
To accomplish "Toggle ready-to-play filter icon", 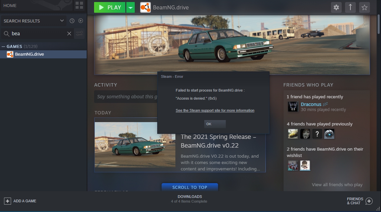I will pyautogui.click(x=81, y=21).
